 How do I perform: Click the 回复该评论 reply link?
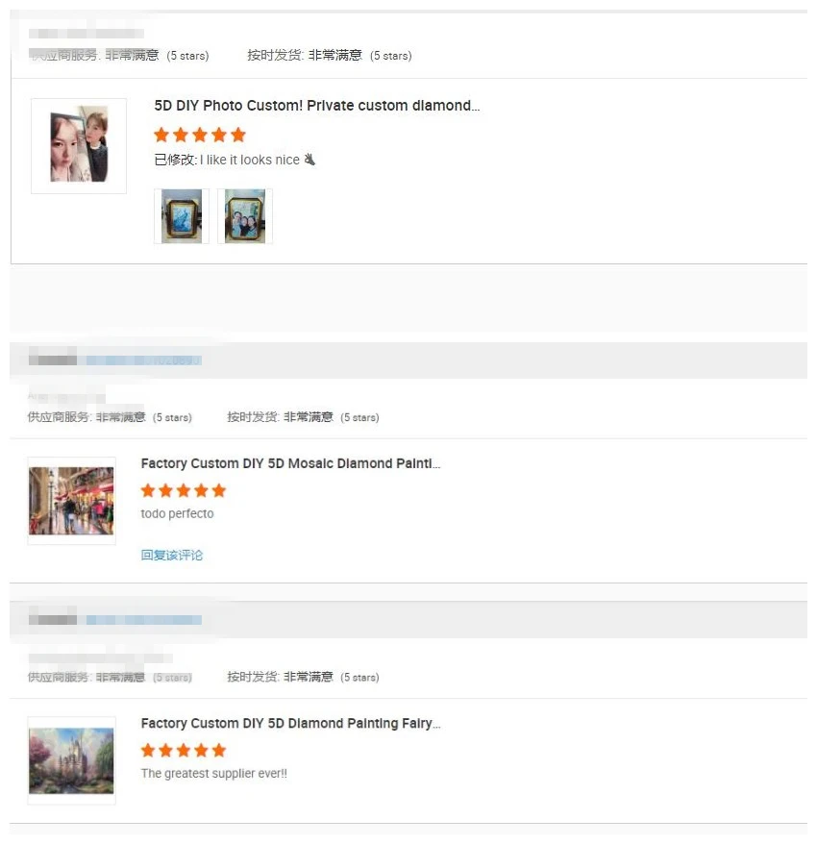tap(172, 555)
